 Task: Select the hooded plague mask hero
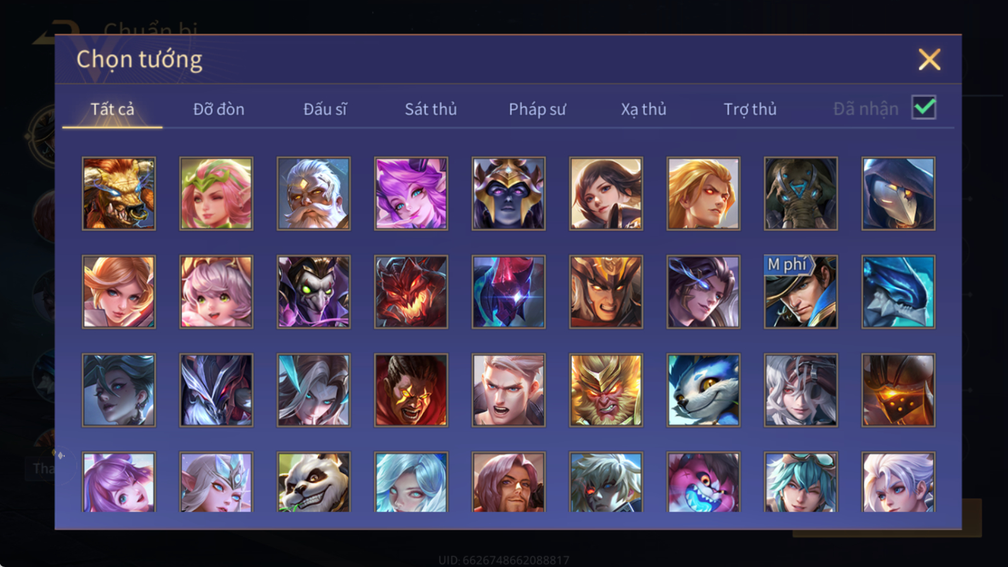coord(898,193)
